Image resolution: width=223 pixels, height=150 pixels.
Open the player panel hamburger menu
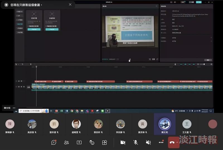(156, 6)
